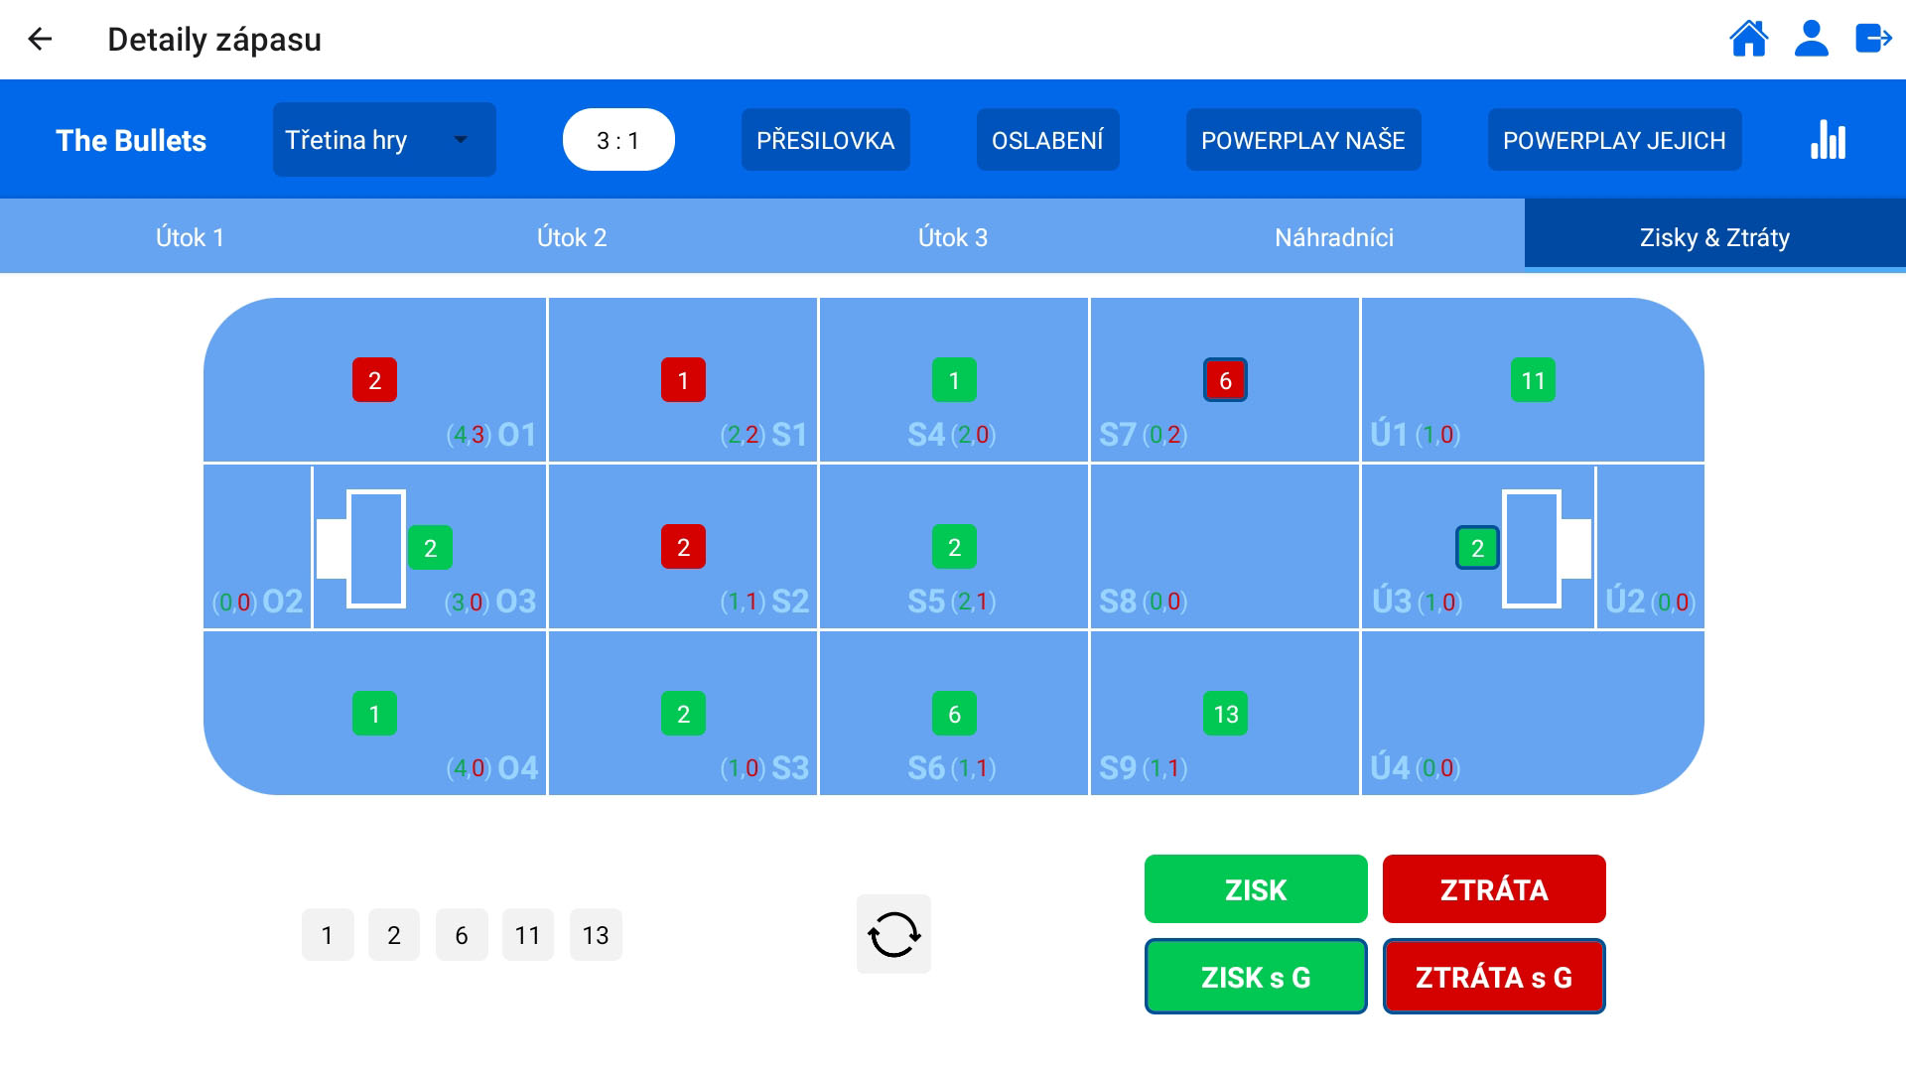This screenshot has height=1076, width=1906.
Task: Click the logout icon
Action: click(x=1873, y=40)
